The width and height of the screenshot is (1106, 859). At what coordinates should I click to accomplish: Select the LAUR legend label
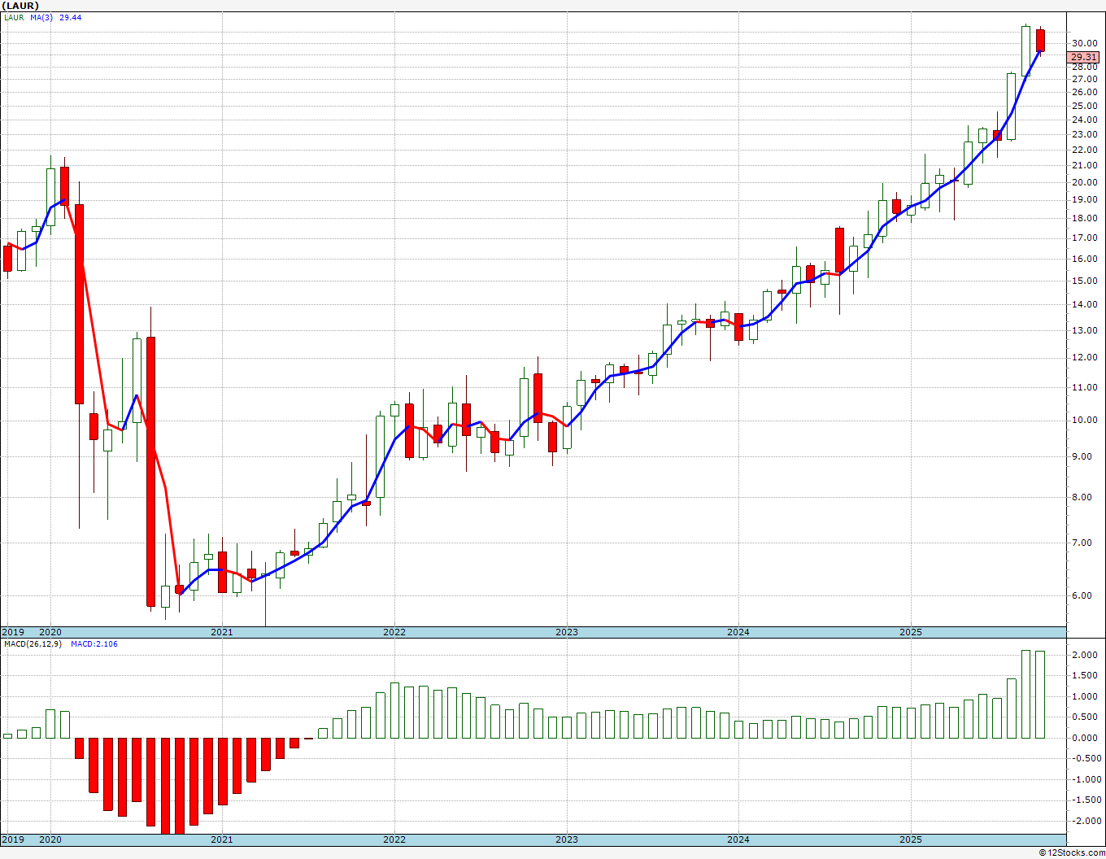coord(13,18)
